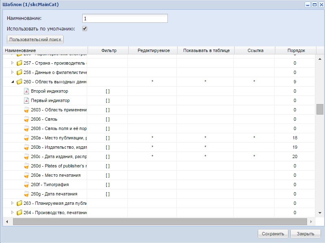Click subfield icon of 260e - Место печатания
This screenshot has height=243, width=325.
pos(26,175)
